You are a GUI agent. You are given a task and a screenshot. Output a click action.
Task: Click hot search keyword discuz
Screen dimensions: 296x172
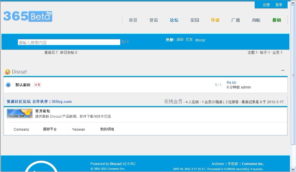200,40
